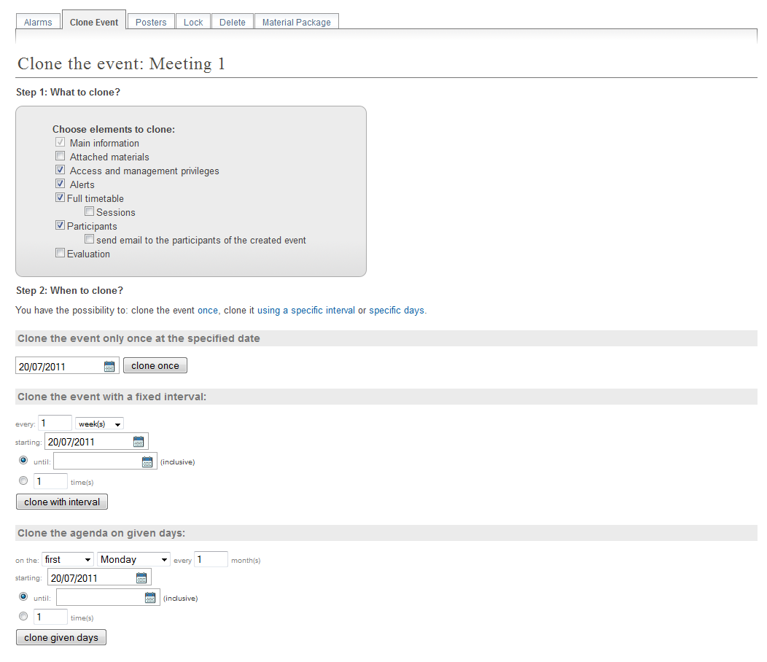The width and height of the screenshot is (767, 662).
Task: Switch to the Posters tab
Action: tap(151, 22)
